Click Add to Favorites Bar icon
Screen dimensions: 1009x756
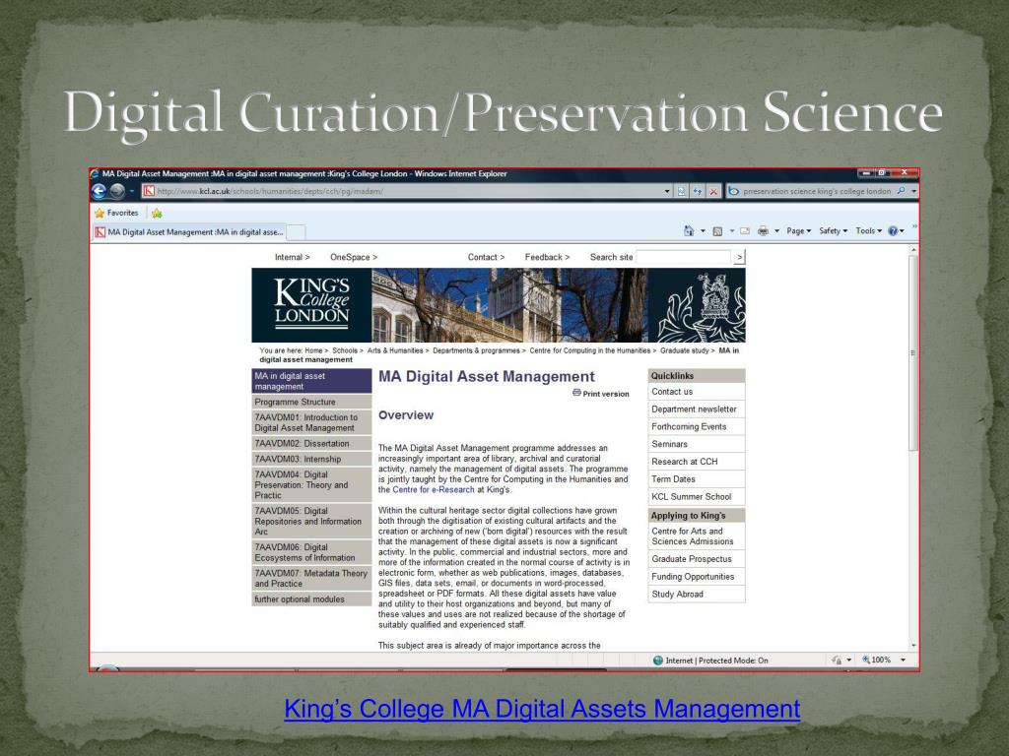pyautogui.click(x=157, y=213)
